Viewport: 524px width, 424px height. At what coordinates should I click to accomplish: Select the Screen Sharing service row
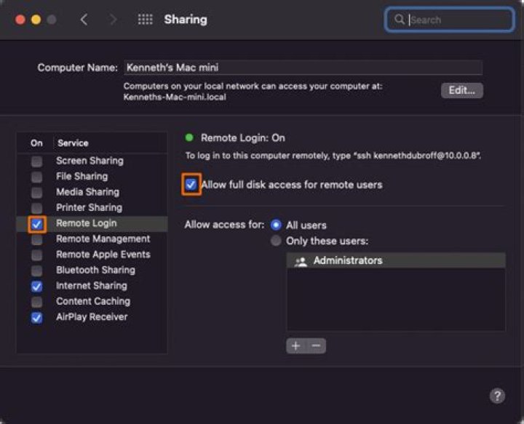(x=92, y=161)
